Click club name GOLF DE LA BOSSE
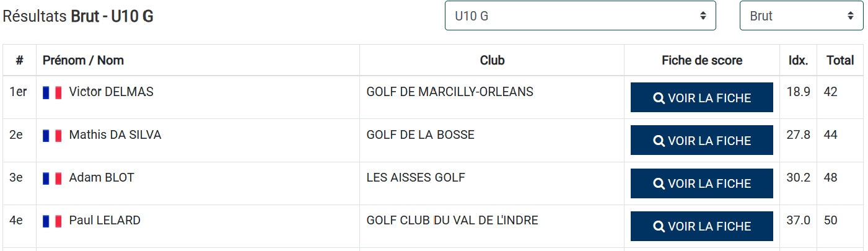The height and width of the screenshot is (251, 868). 420,134
